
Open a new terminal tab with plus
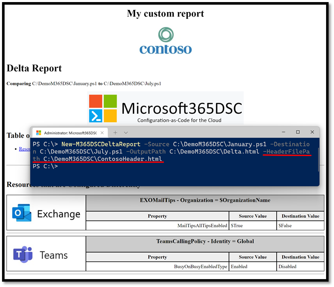click(x=115, y=133)
